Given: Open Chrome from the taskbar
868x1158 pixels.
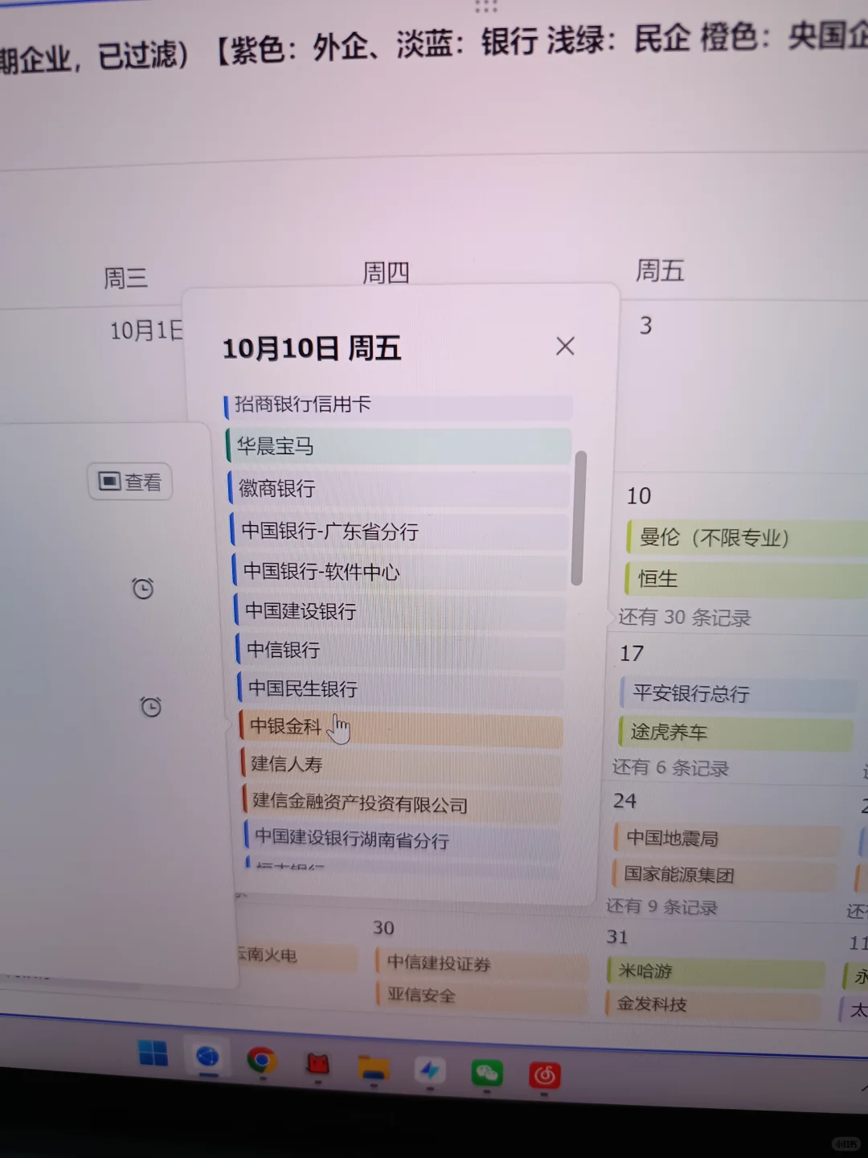Looking at the screenshot, I should coord(261,1061).
